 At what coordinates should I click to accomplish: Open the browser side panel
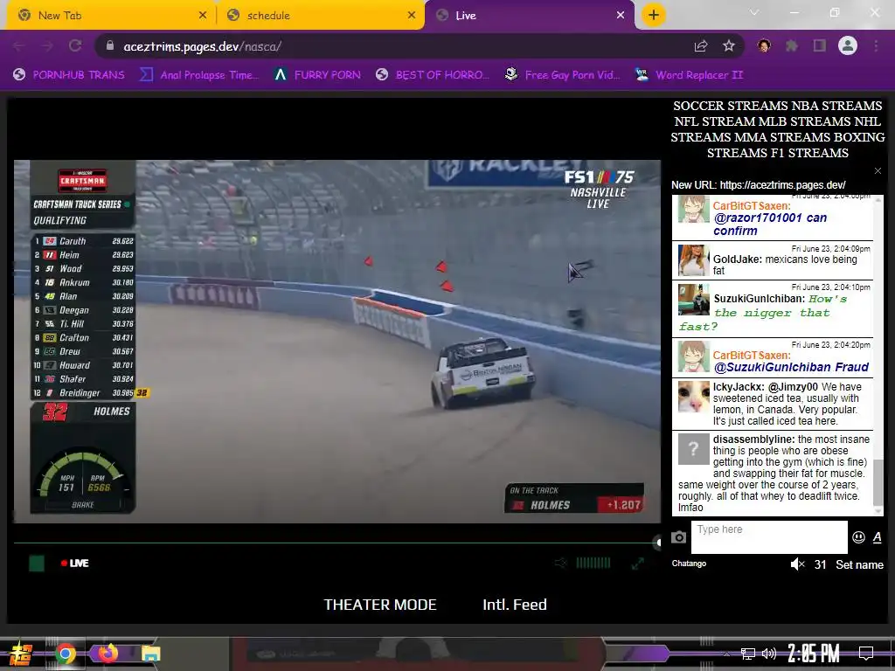tap(820, 46)
